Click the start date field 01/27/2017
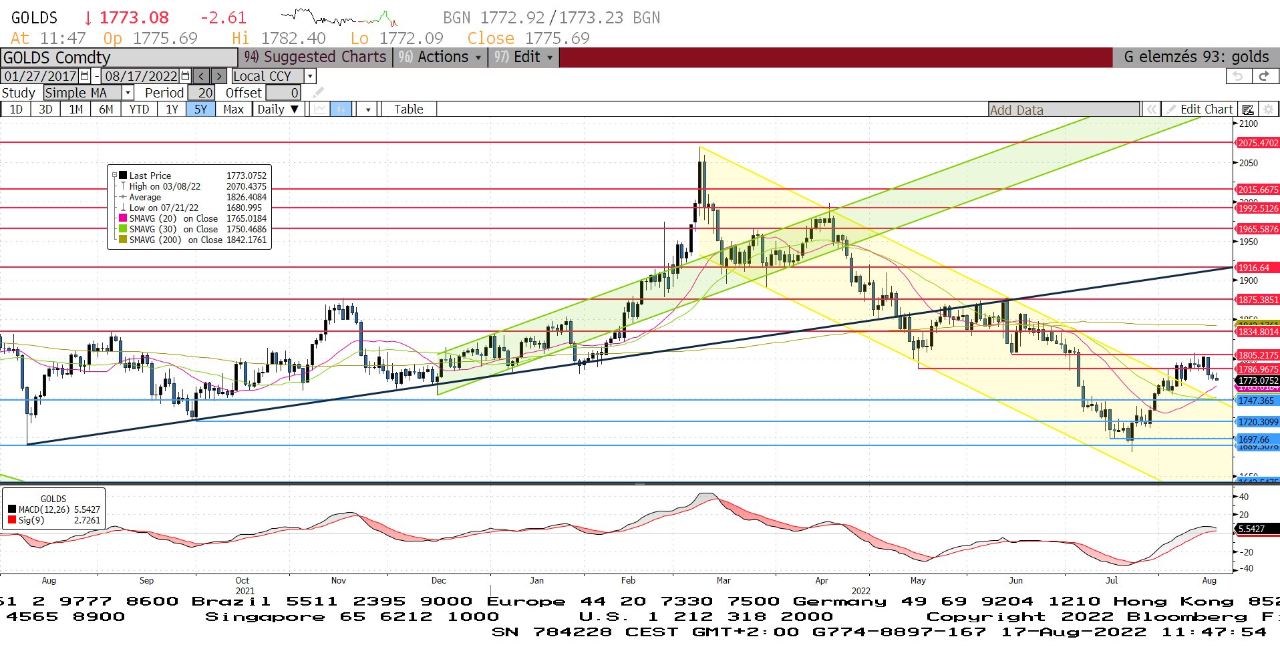1280x669 pixels. pos(41,76)
